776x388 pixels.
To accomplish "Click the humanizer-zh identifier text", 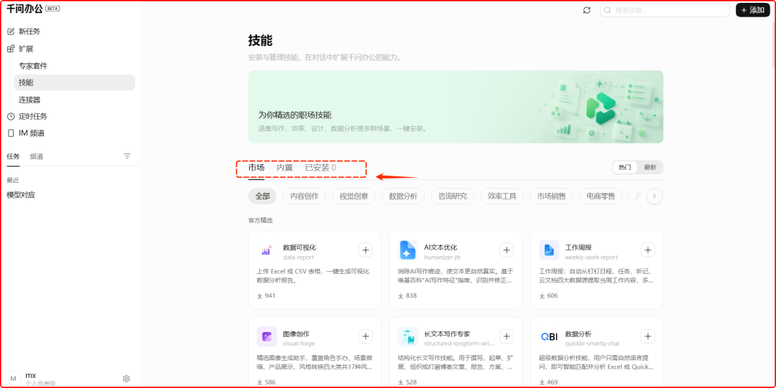I will 443,257.
